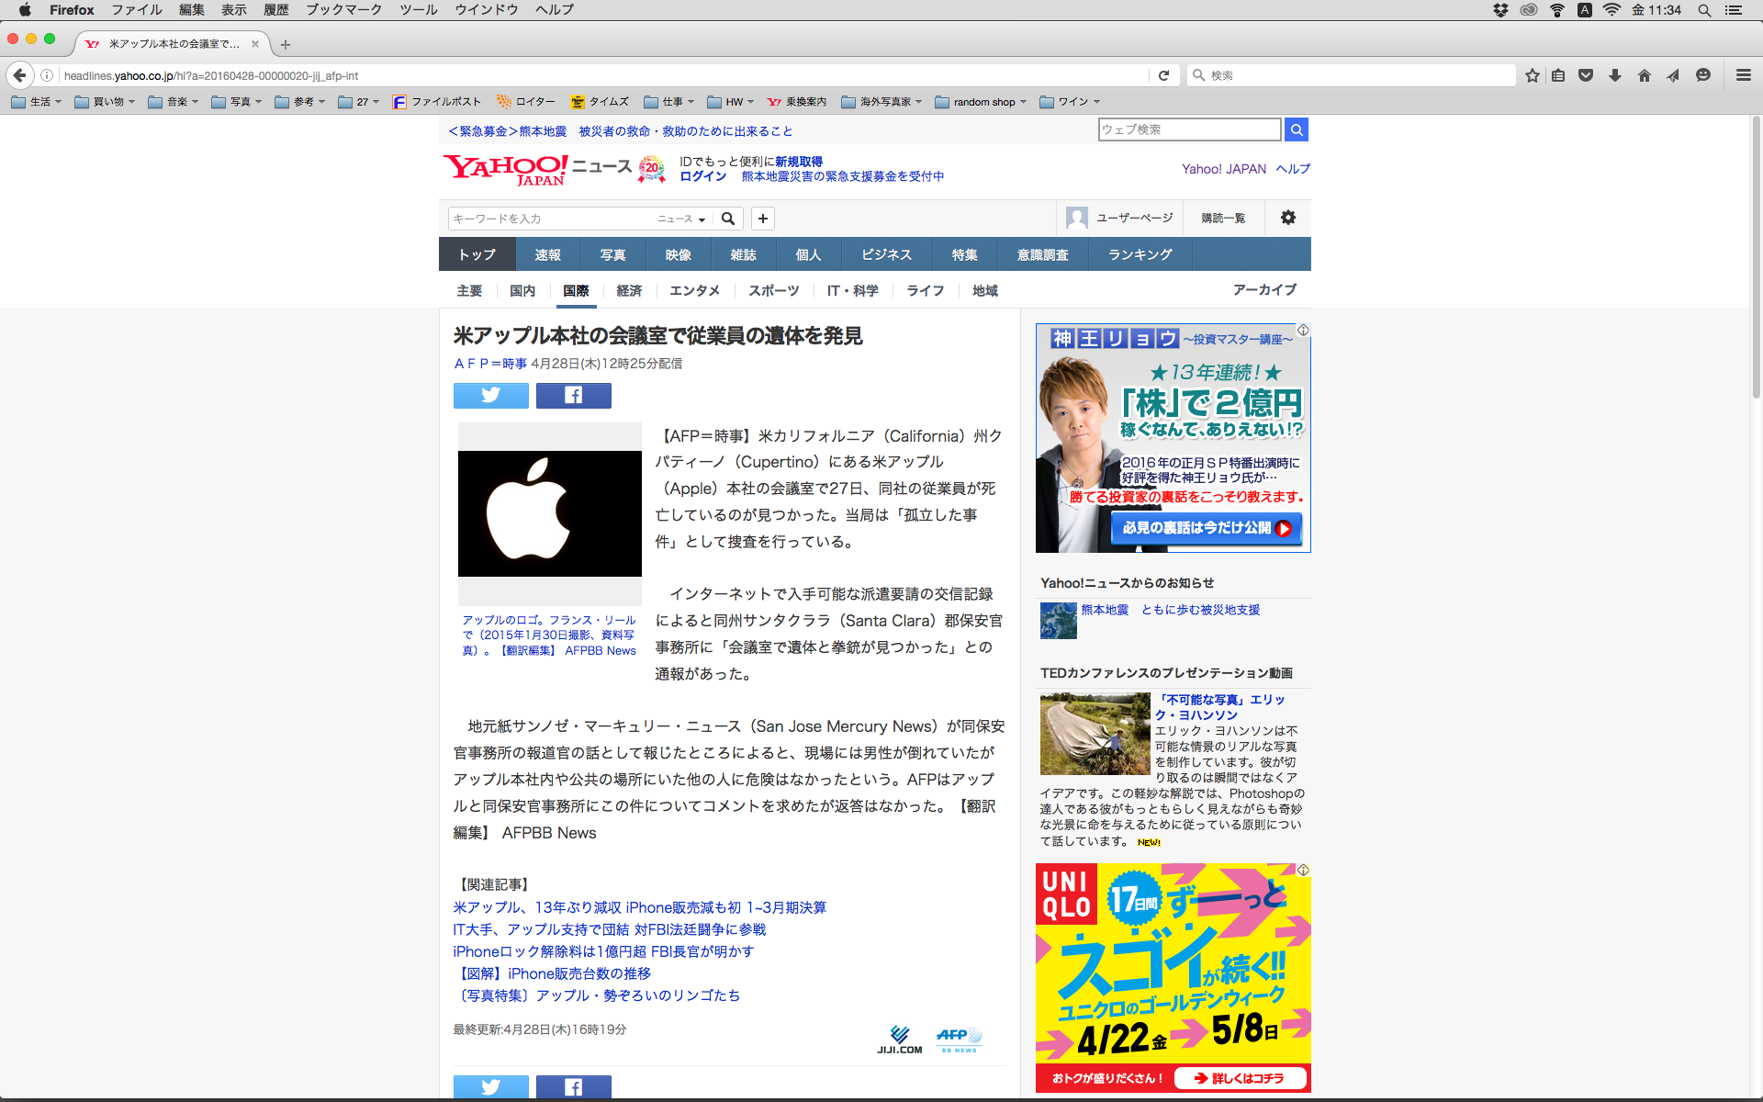Reload the page with the refresh icon
The height and width of the screenshot is (1102, 1763).
coord(1163,75)
